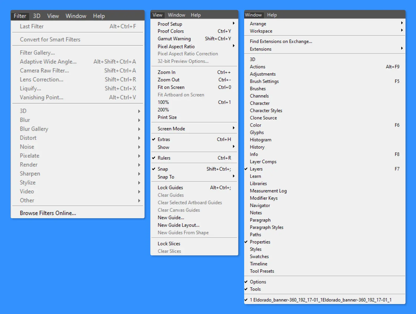The width and height of the screenshot is (416, 314).
Task: Show the Tool Presets panel
Action: (325, 271)
